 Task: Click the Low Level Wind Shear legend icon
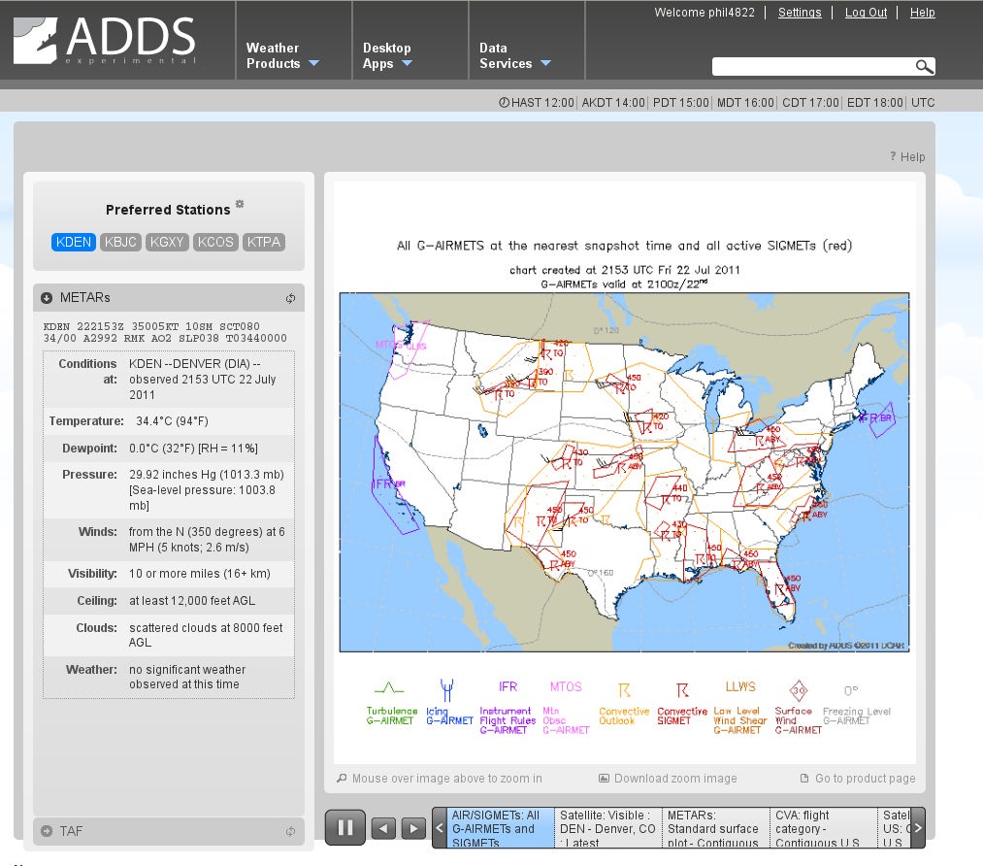pyautogui.click(x=739, y=687)
